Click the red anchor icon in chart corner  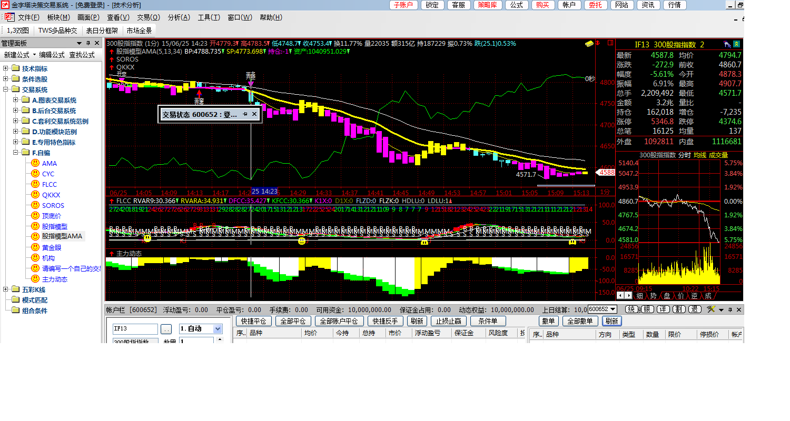(598, 43)
